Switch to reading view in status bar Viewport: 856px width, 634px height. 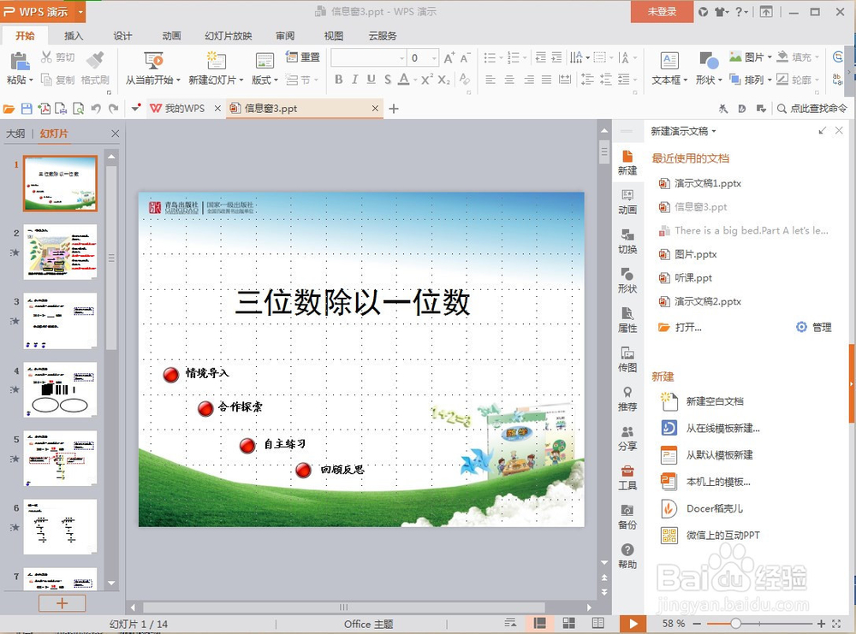[598, 623]
